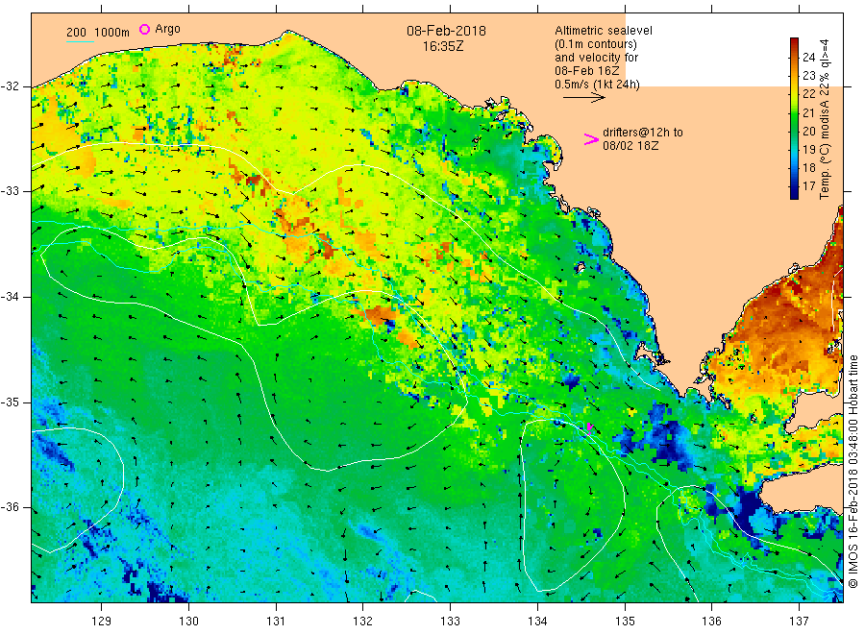Click the 19 value on the temperature scale
The height and width of the screenshot is (634, 865).
(x=808, y=150)
